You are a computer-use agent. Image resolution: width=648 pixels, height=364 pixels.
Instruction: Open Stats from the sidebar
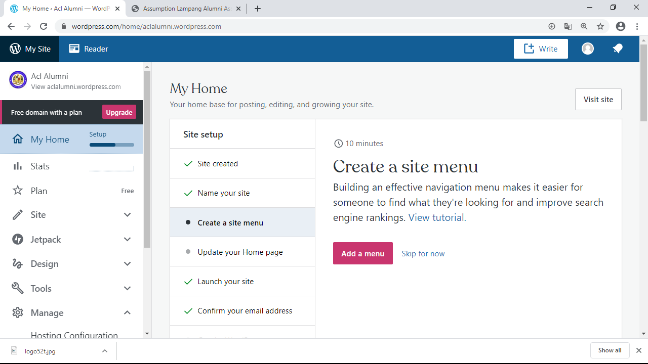coord(40,166)
